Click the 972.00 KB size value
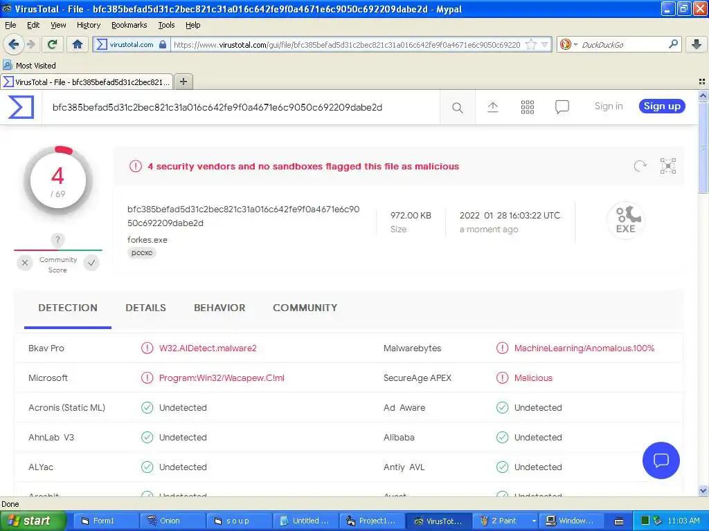Image resolution: width=709 pixels, height=531 pixels. click(411, 216)
